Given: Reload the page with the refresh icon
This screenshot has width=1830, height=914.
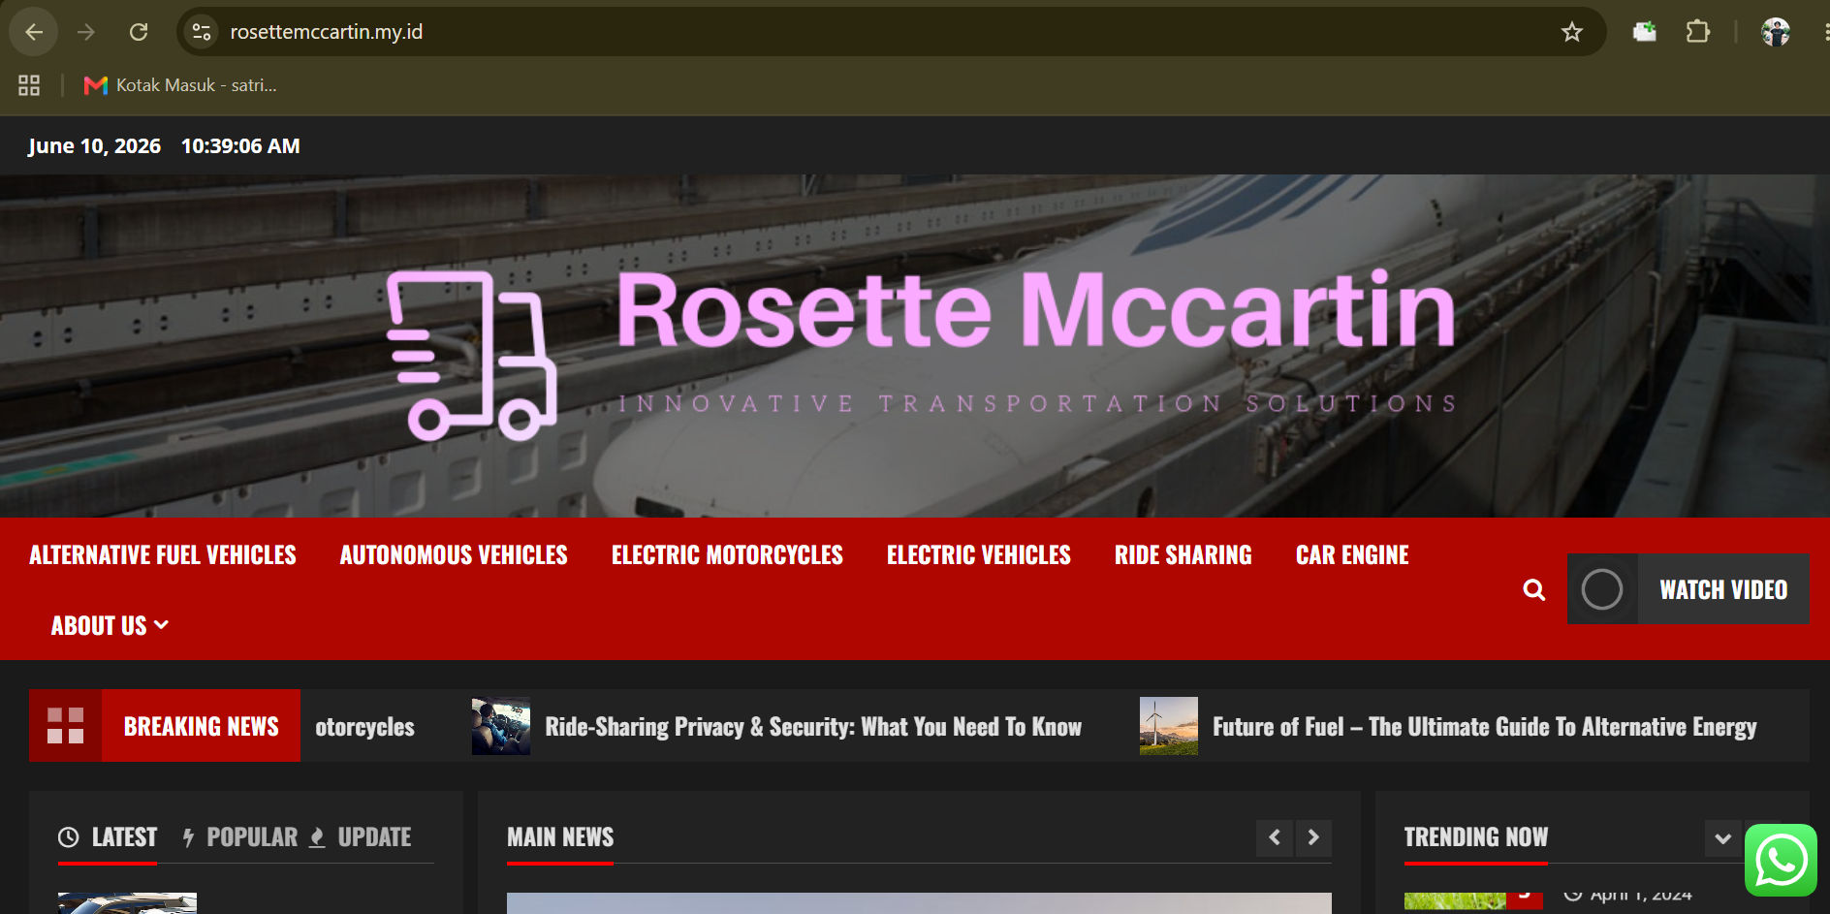Looking at the screenshot, I should tap(139, 32).
